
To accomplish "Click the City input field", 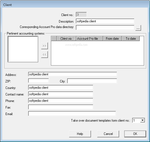I will [x=92, y=81].
